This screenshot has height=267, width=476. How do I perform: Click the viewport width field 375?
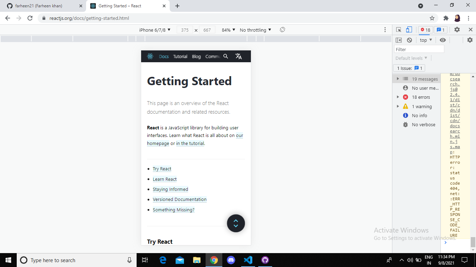[185, 30]
